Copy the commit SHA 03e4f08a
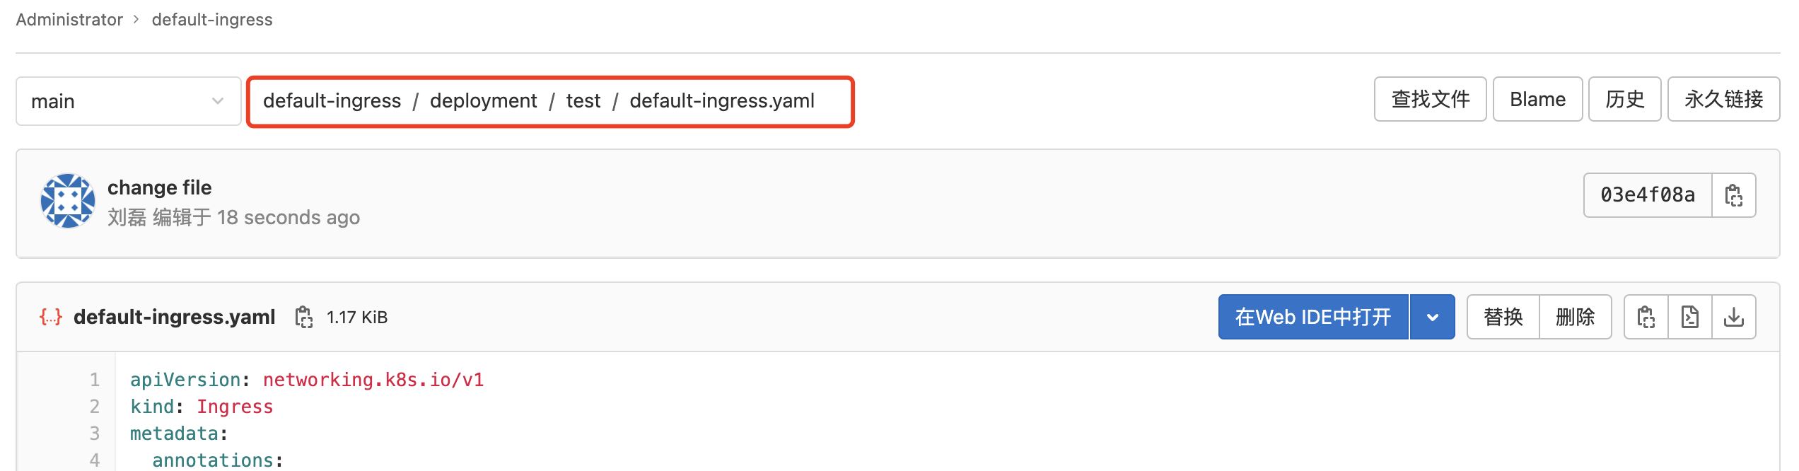The height and width of the screenshot is (471, 1799). point(1733,195)
